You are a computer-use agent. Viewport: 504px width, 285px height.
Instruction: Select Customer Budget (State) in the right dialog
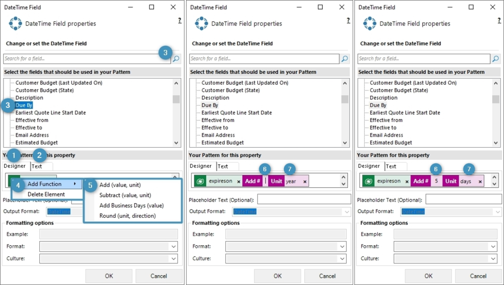coord(399,90)
